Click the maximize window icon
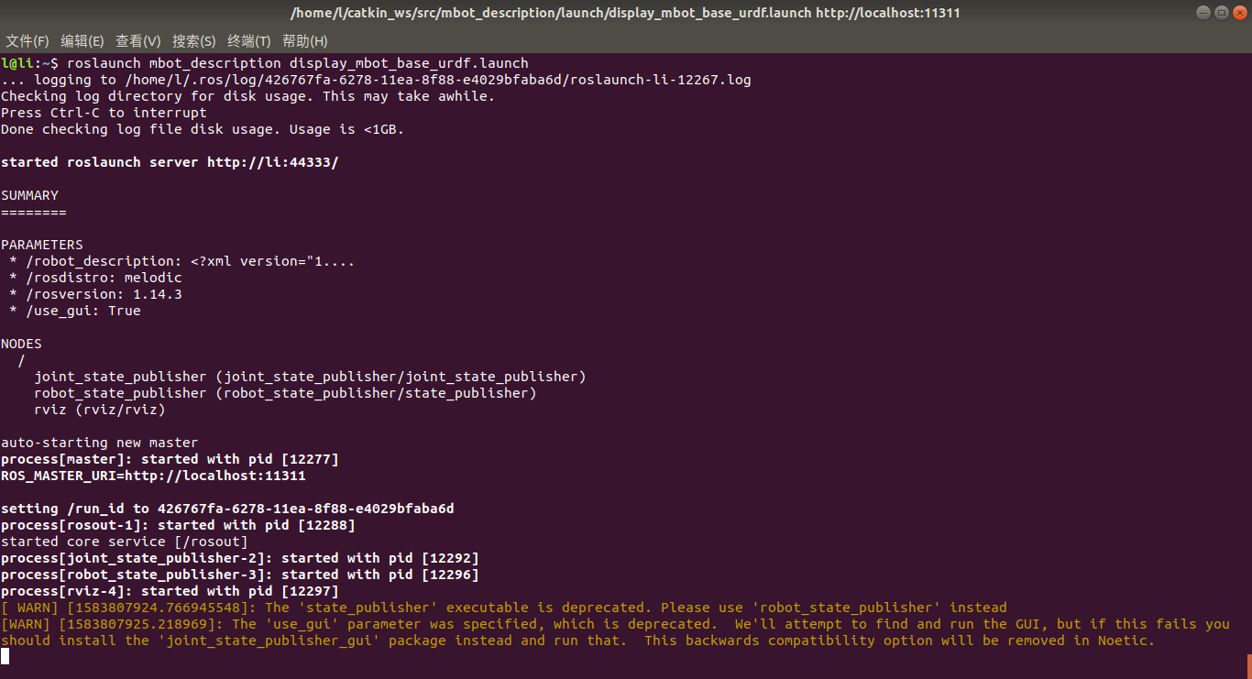 click(x=1223, y=12)
